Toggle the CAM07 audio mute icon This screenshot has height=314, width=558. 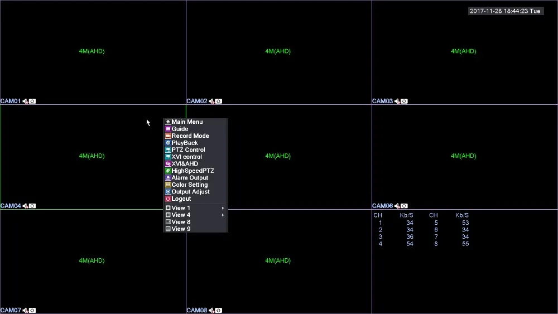25,311
